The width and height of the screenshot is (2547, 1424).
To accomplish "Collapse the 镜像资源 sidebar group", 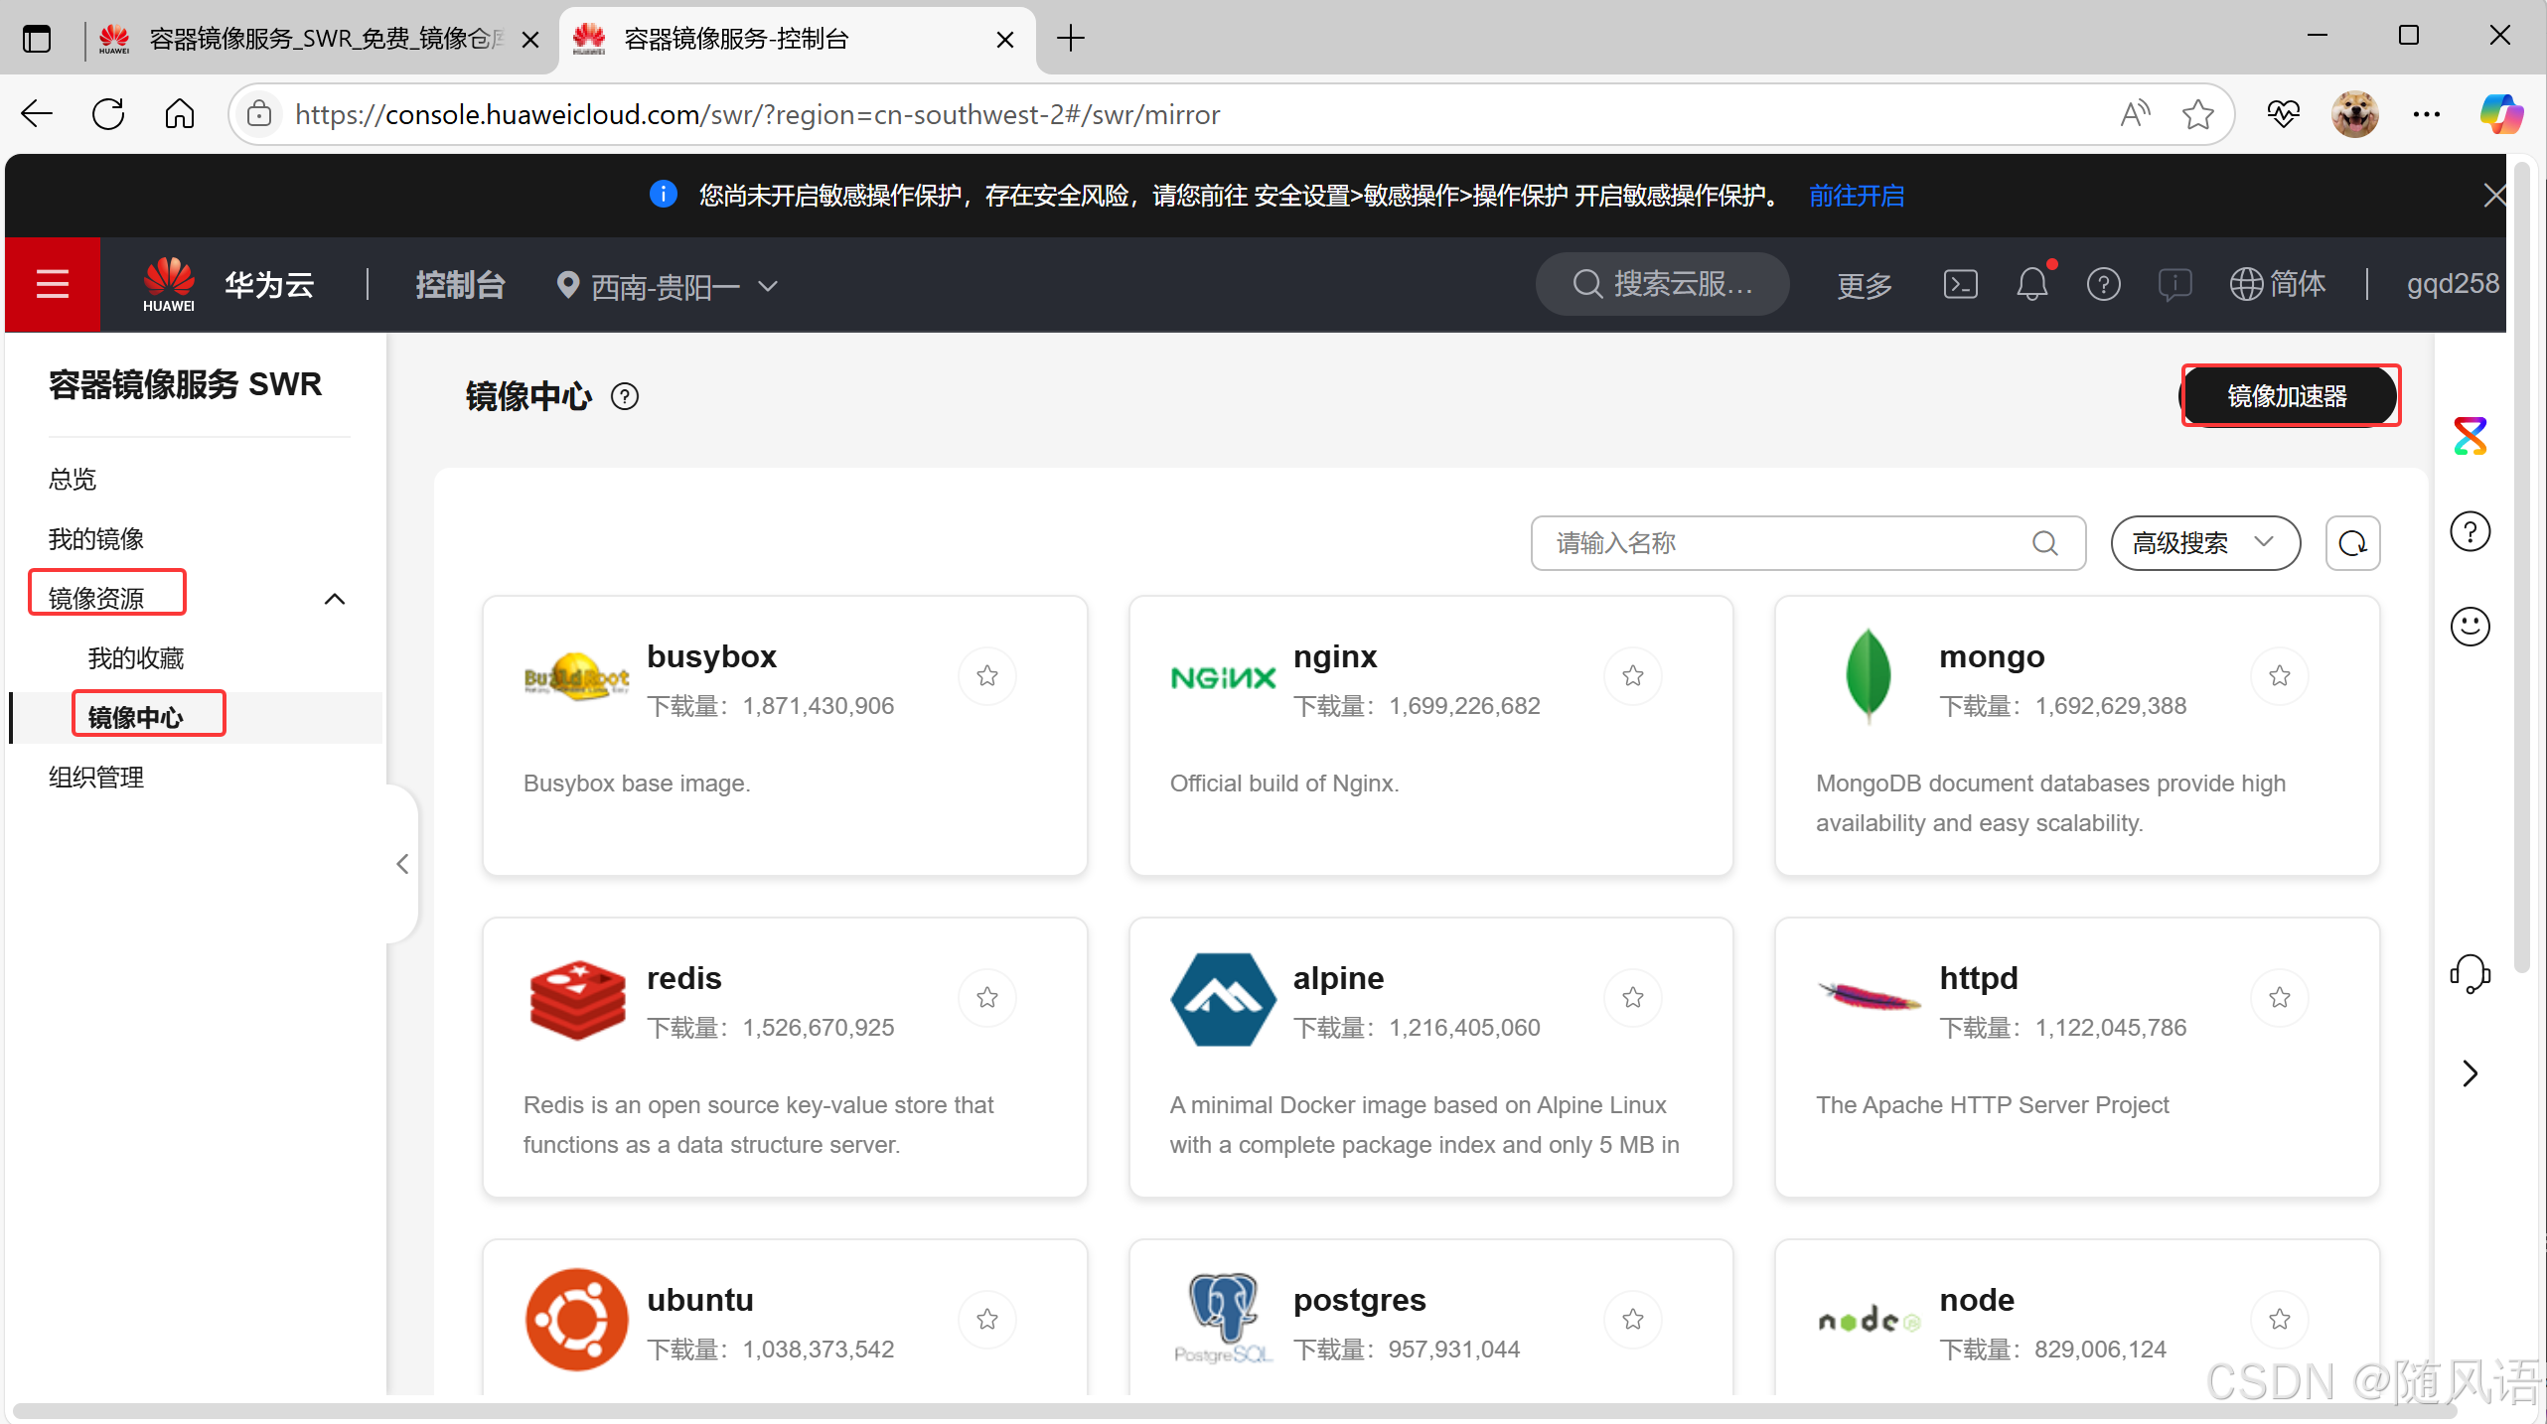I will coord(335,599).
